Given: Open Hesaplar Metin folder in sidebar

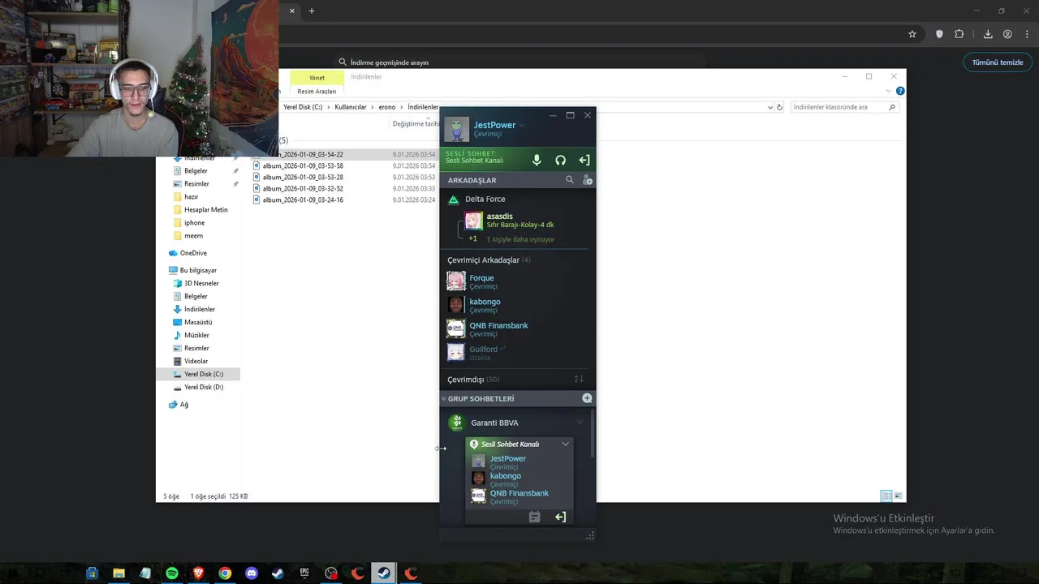Looking at the screenshot, I should [205, 210].
